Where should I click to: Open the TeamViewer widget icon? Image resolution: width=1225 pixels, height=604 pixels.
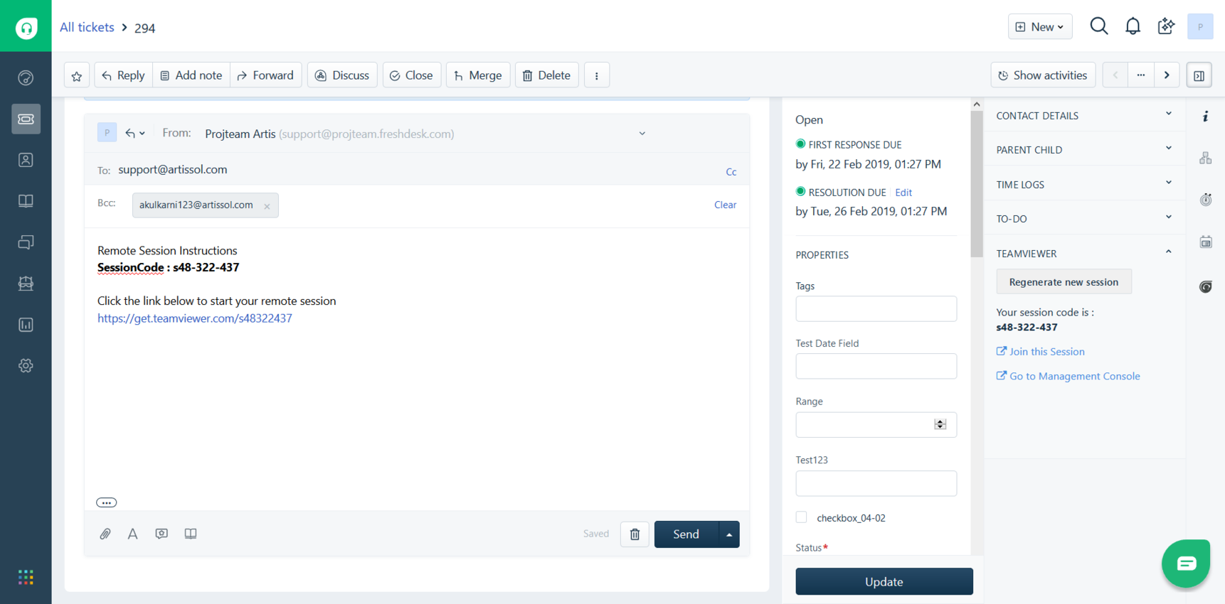click(1206, 286)
